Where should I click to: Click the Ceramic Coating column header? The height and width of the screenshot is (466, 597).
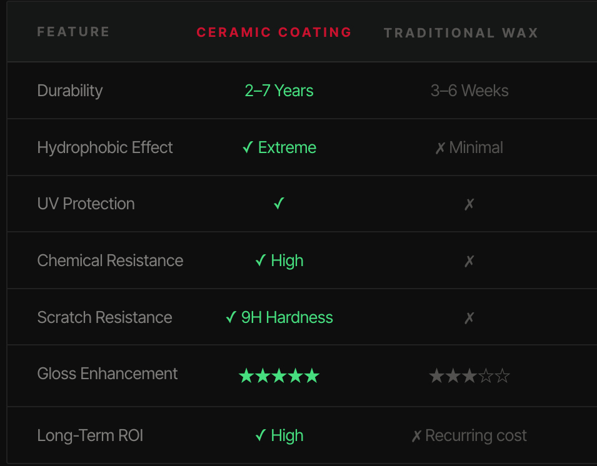tap(274, 32)
